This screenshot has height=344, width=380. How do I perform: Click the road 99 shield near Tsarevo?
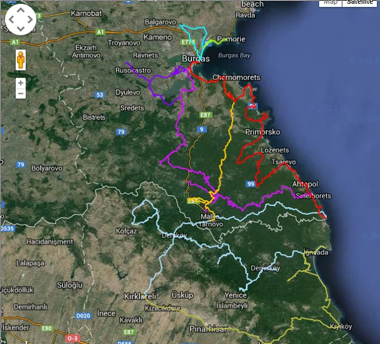251,184
